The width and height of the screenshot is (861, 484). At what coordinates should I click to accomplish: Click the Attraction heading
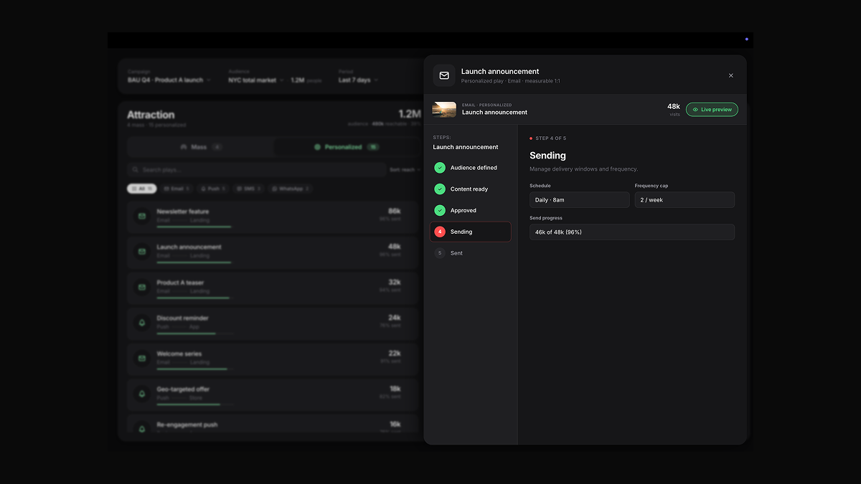pyautogui.click(x=151, y=115)
